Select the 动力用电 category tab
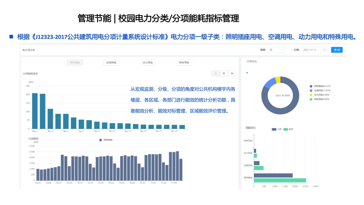The image size is (364, 205). pyautogui.click(x=147, y=62)
